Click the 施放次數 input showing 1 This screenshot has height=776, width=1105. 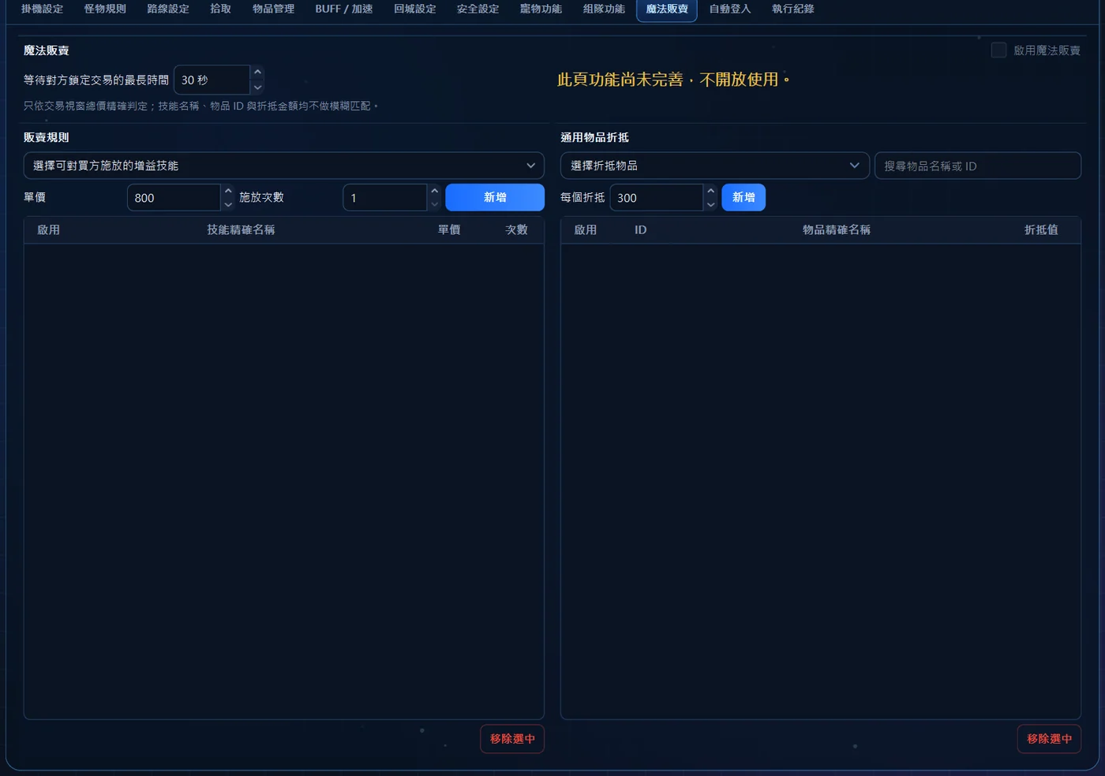click(x=385, y=197)
